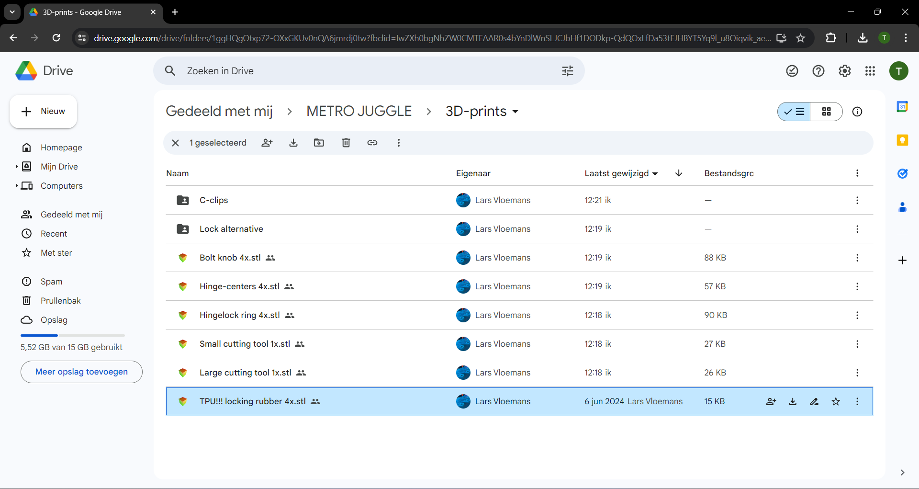Reverse sort direction arrow

679,173
